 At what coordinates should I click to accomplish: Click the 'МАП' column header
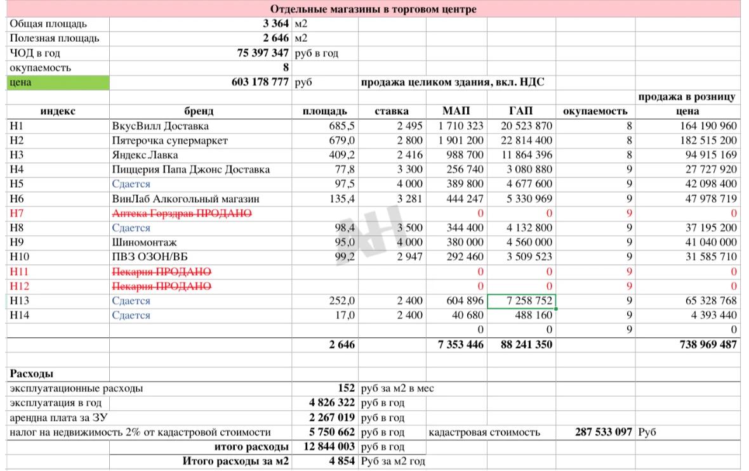(456, 111)
